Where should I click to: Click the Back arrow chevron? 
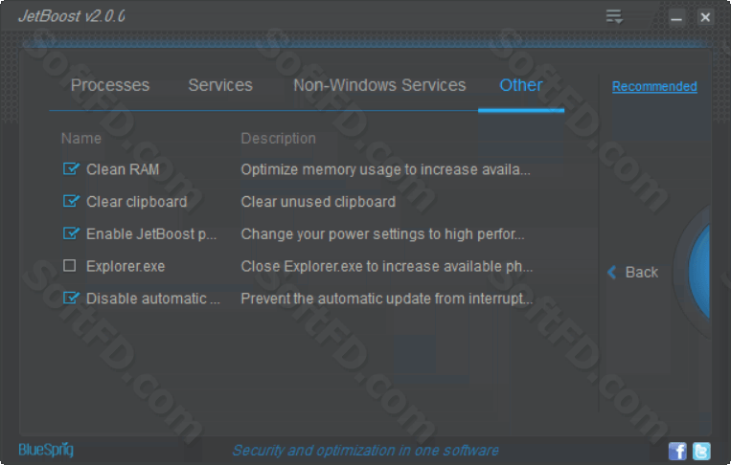pos(611,272)
